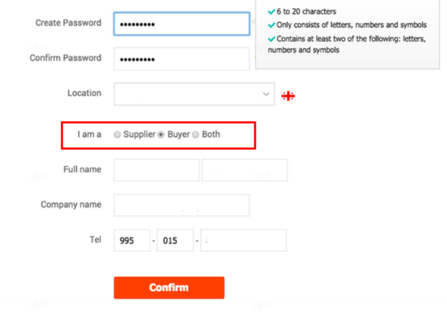Click the checkmark beside 'Contains at least two'
The height and width of the screenshot is (313, 447).
[x=271, y=39]
